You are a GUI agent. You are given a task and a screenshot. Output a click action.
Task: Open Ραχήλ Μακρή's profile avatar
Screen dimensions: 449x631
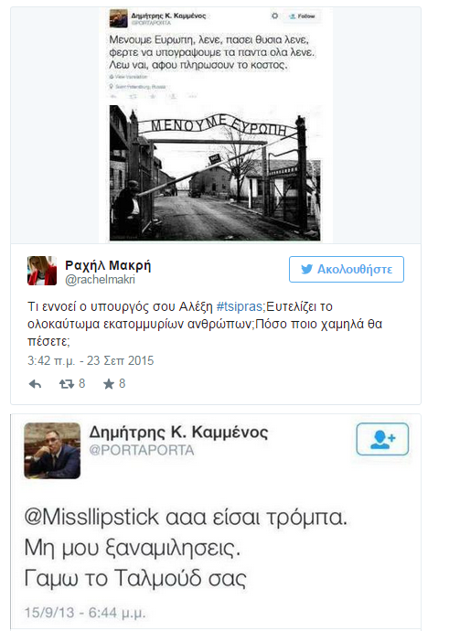pos(42,271)
